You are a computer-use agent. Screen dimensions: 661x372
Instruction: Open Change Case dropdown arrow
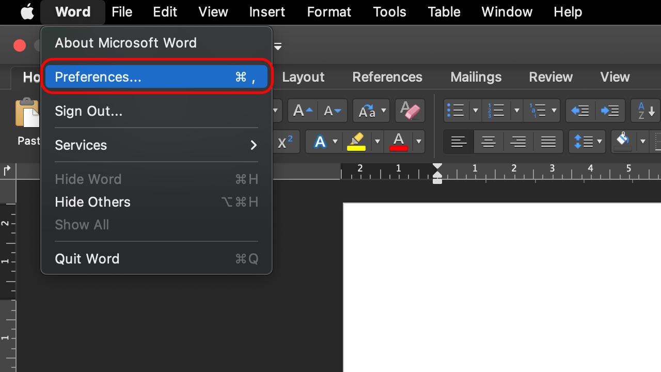[x=384, y=111]
